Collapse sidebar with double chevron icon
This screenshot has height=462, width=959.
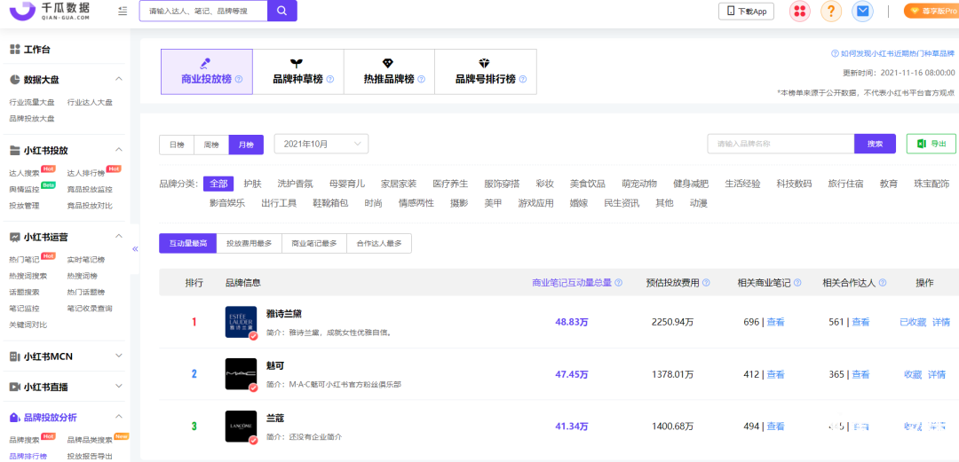coord(135,249)
